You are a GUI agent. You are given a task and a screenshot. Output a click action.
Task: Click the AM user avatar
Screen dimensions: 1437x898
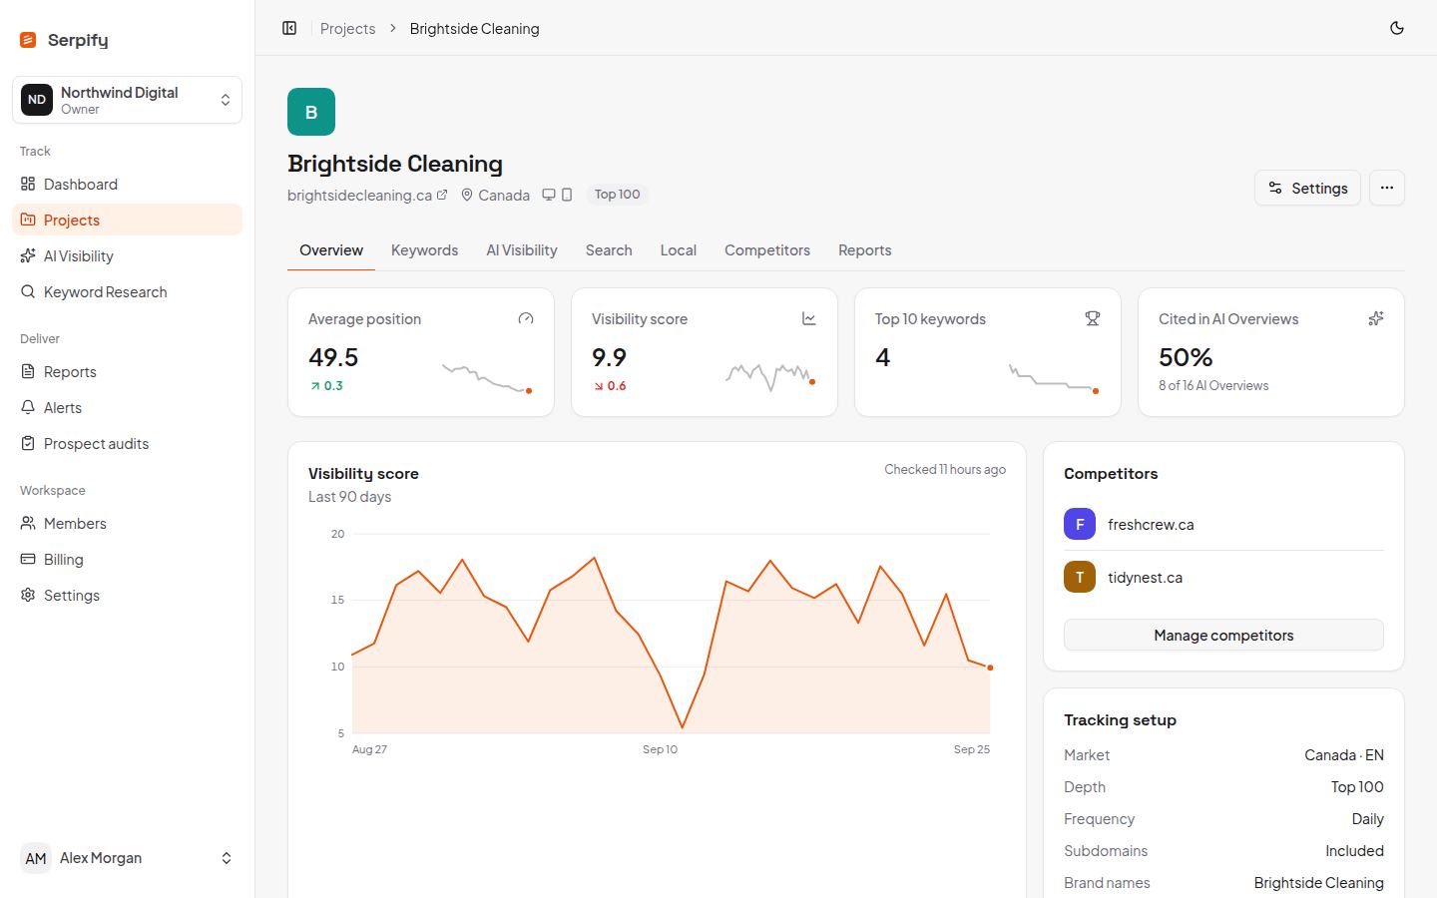point(36,858)
